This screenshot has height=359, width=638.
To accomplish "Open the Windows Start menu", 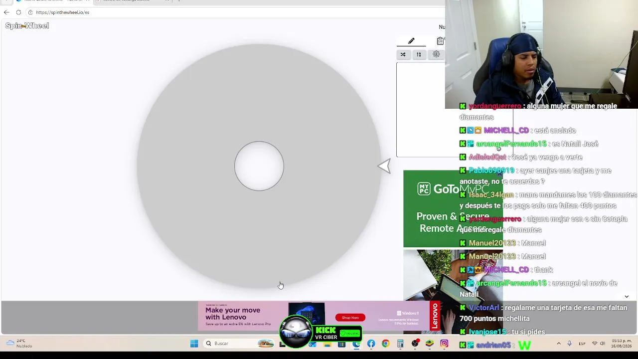I will click(x=194, y=344).
